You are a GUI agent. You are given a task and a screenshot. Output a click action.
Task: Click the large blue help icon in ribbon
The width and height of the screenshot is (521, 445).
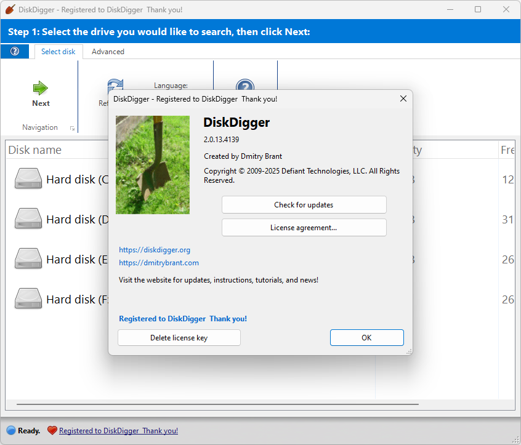click(245, 84)
